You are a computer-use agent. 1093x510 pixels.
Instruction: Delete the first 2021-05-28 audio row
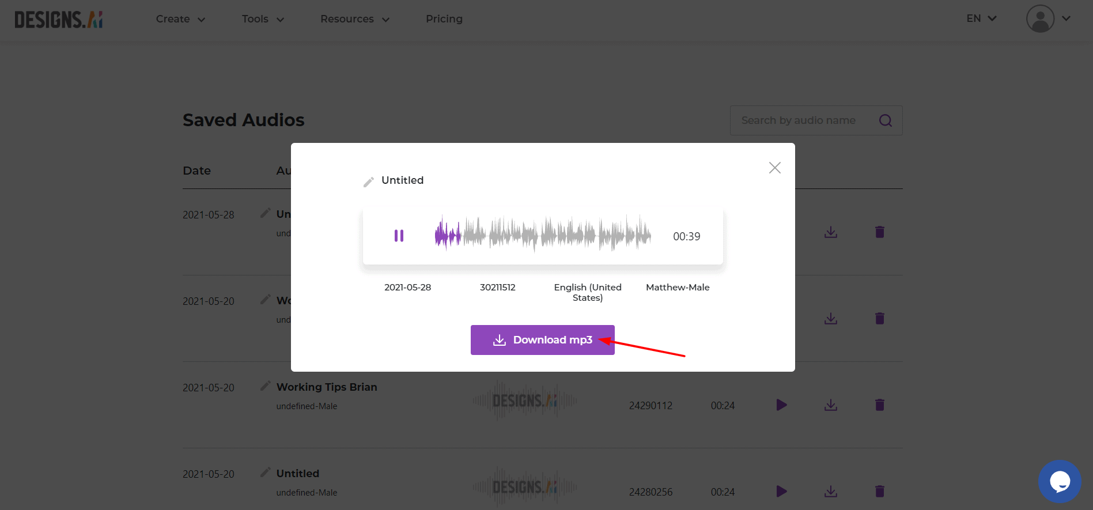(879, 232)
